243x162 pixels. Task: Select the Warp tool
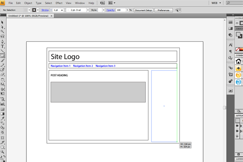(2, 89)
